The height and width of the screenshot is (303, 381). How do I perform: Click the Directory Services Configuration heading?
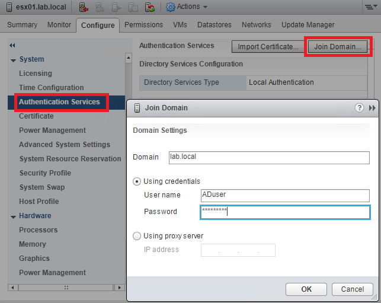point(191,64)
